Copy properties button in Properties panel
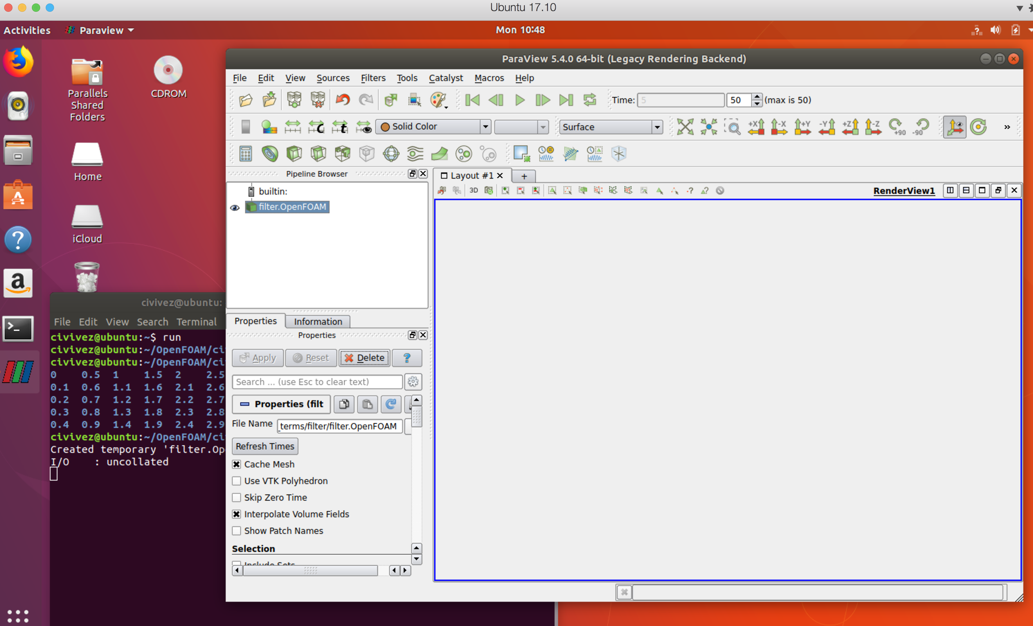 [344, 404]
